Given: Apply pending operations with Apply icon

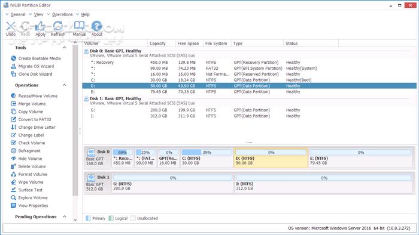Looking at the screenshot, I should (40, 26).
